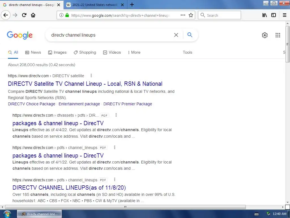Click the taskbar clock showing 12:40 AM

(279, 214)
